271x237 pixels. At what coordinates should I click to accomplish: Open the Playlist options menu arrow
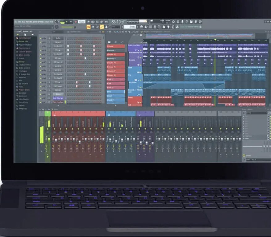coord(107,32)
